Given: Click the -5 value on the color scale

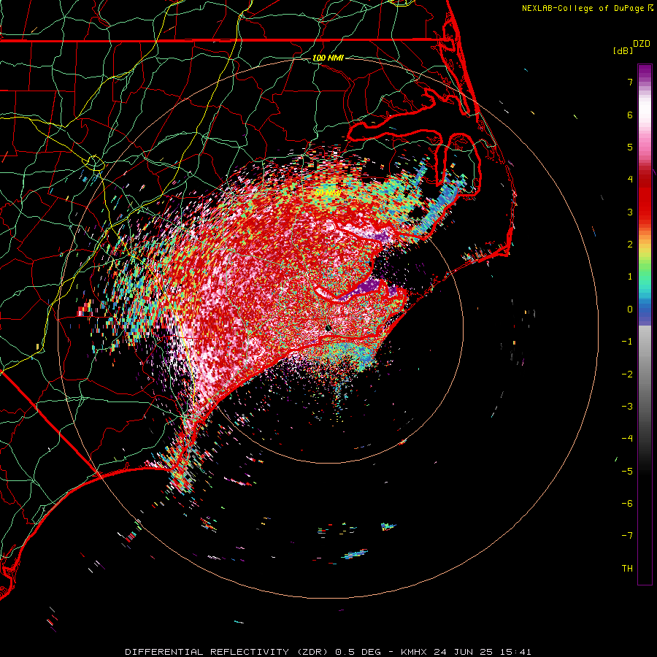Looking at the screenshot, I should click(627, 472).
